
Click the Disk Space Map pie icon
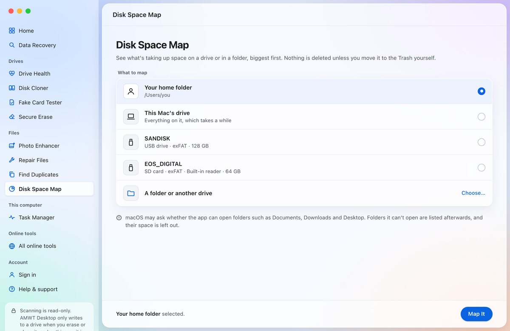coord(12,189)
